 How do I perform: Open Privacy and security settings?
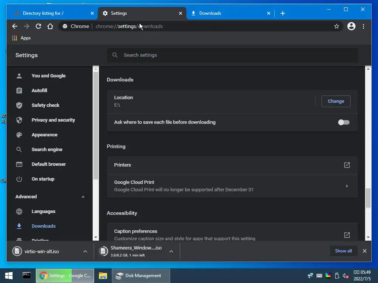pyautogui.click(x=53, y=120)
